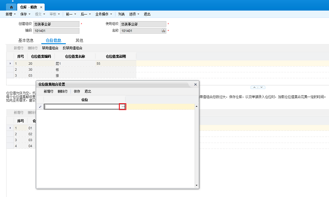Click the collapse-up arrow on panel splitter
Viewport: 329px width, 197px height.
click(x=254, y=87)
